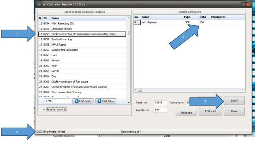
Task: Select row 8762 Year
Action: coord(82,66)
